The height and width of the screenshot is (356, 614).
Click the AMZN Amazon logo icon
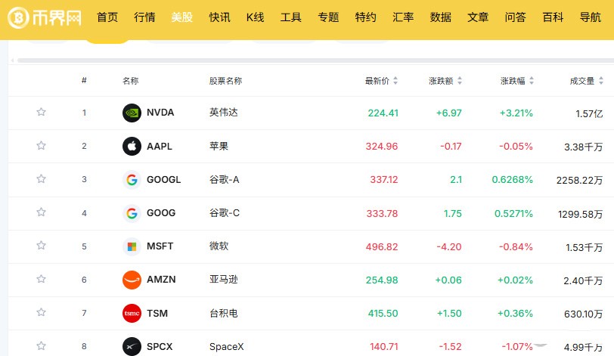pos(132,280)
